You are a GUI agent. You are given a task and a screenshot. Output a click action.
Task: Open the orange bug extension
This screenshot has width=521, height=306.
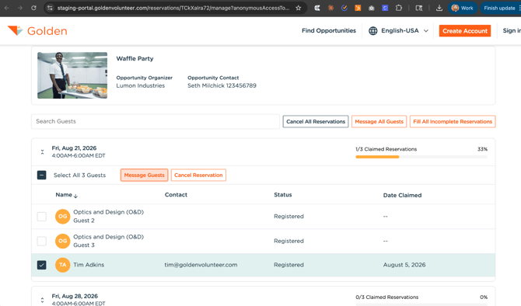330,8
